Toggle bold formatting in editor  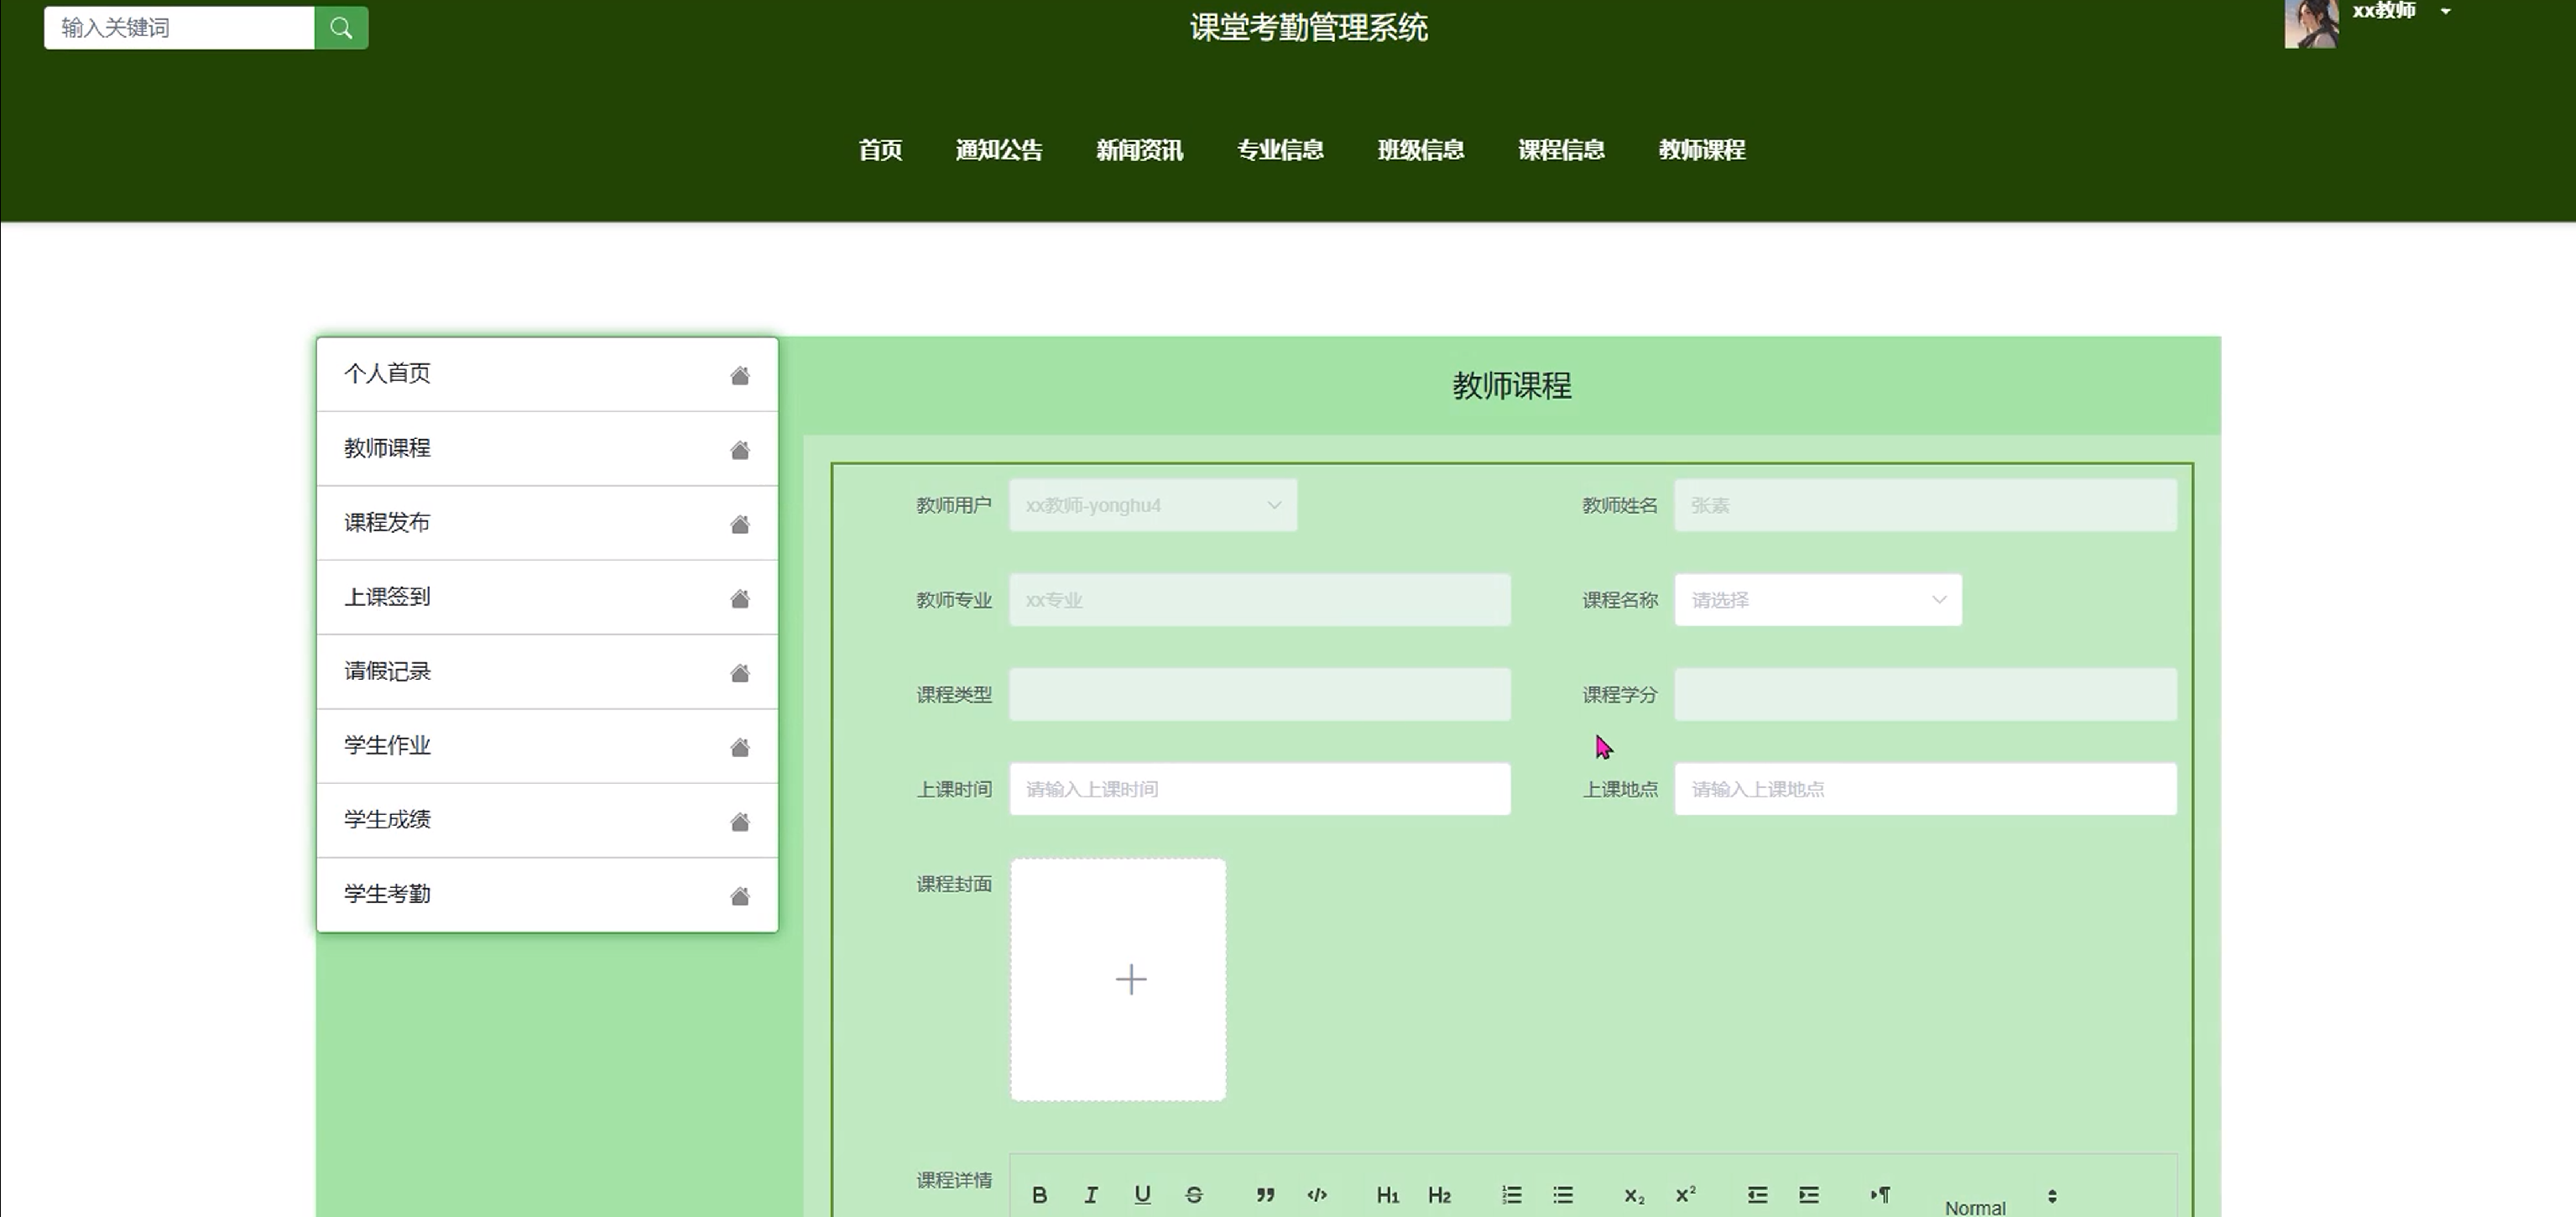(x=1039, y=1194)
